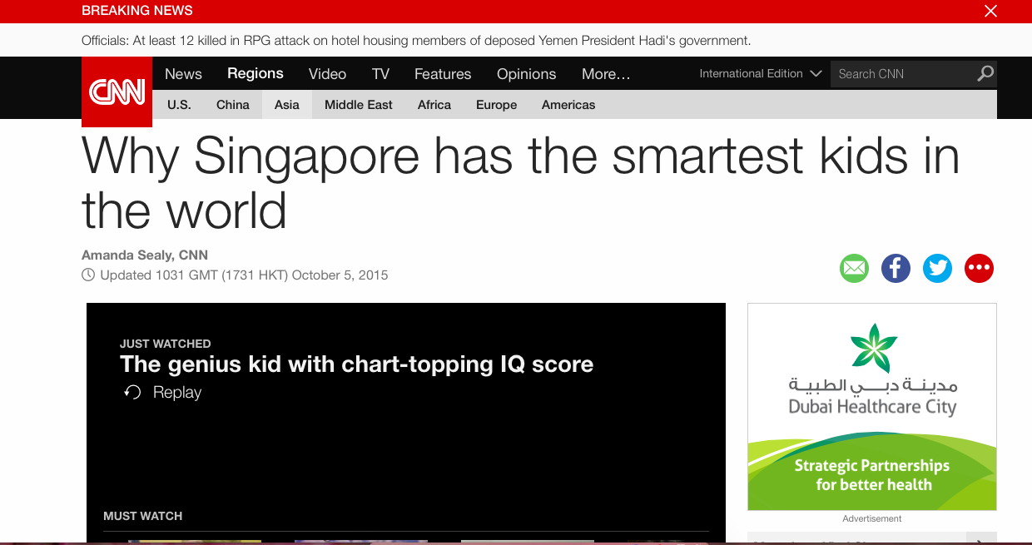
Task: Open the Europe region tab
Action: (x=497, y=105)
